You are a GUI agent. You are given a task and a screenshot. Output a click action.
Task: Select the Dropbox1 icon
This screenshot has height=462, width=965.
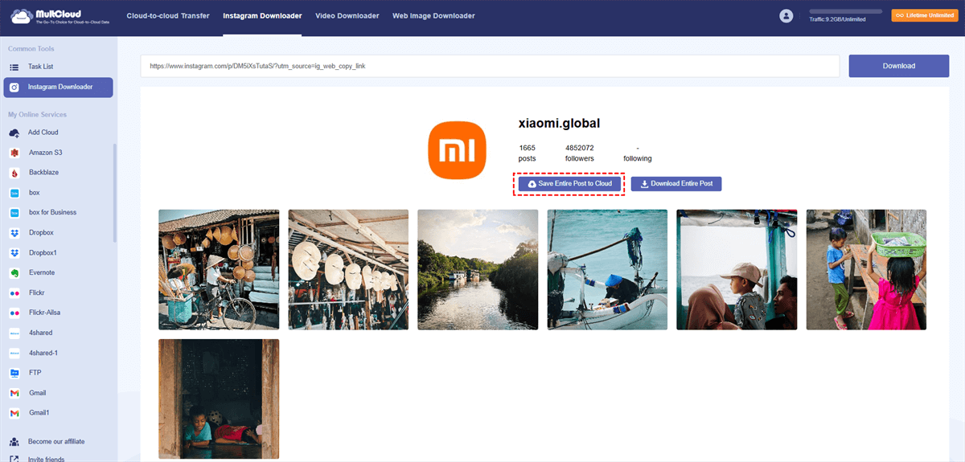point(14,253)
